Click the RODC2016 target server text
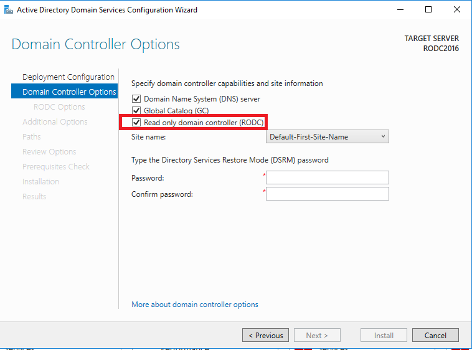The image size is (472, 350). 441,49
